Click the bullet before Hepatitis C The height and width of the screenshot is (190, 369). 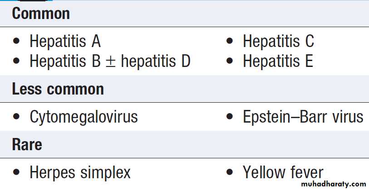coord(230,42)
